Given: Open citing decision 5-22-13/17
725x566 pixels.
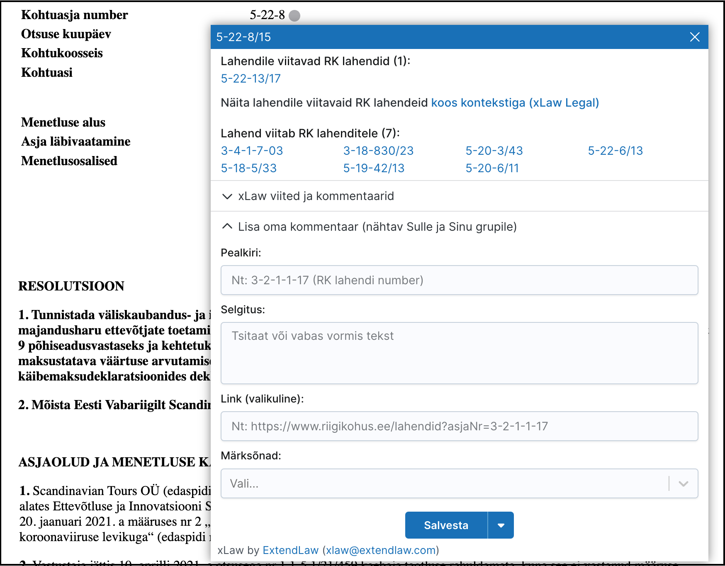Looking at the screenshot, I should (251, 78).
